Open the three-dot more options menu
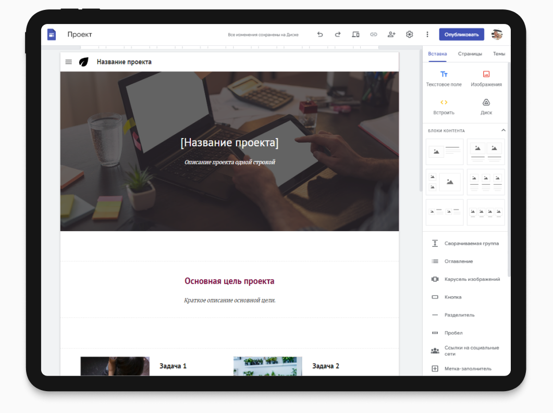Screen dimensions: 553x413 (x=427, y=34)
